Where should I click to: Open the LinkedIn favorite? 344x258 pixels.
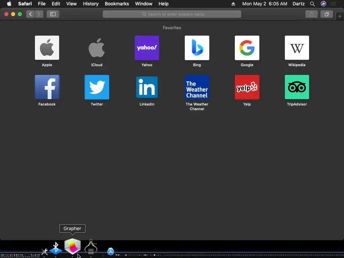click(147, 87)
